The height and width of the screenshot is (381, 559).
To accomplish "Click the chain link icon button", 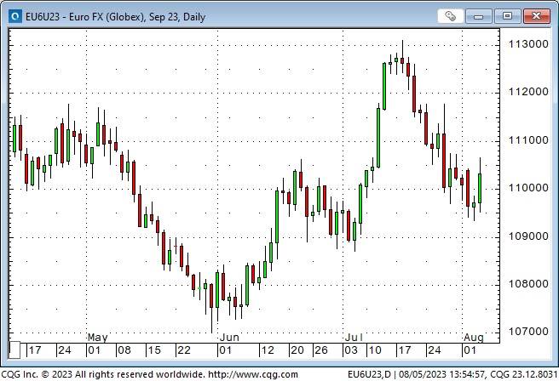I will click(x=450, y=16).
